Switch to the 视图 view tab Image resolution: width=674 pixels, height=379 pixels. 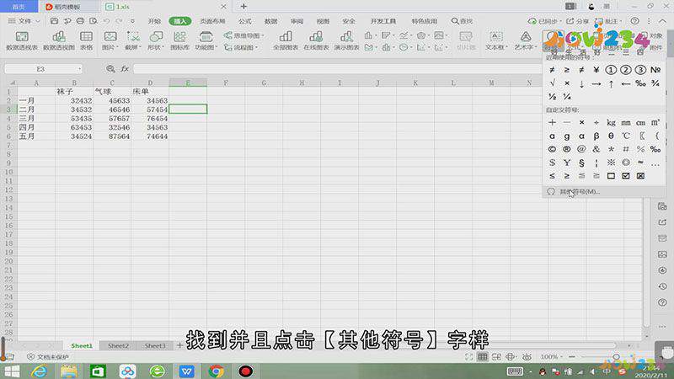tap(323, 21)
